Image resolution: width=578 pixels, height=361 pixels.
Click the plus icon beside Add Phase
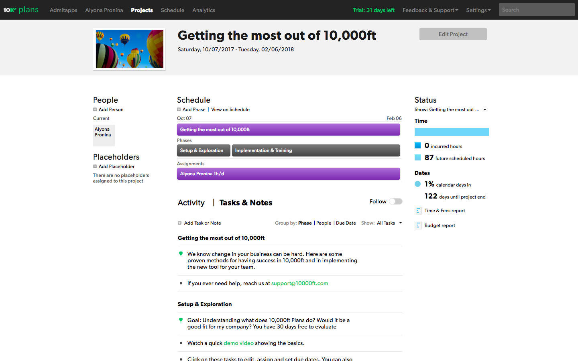pyautogui.click(x=179, y=110)
